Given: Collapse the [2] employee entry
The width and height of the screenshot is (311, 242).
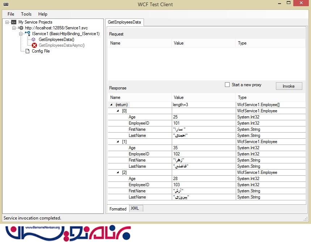Looking at the screenshot, I should [x=118, y=172].
